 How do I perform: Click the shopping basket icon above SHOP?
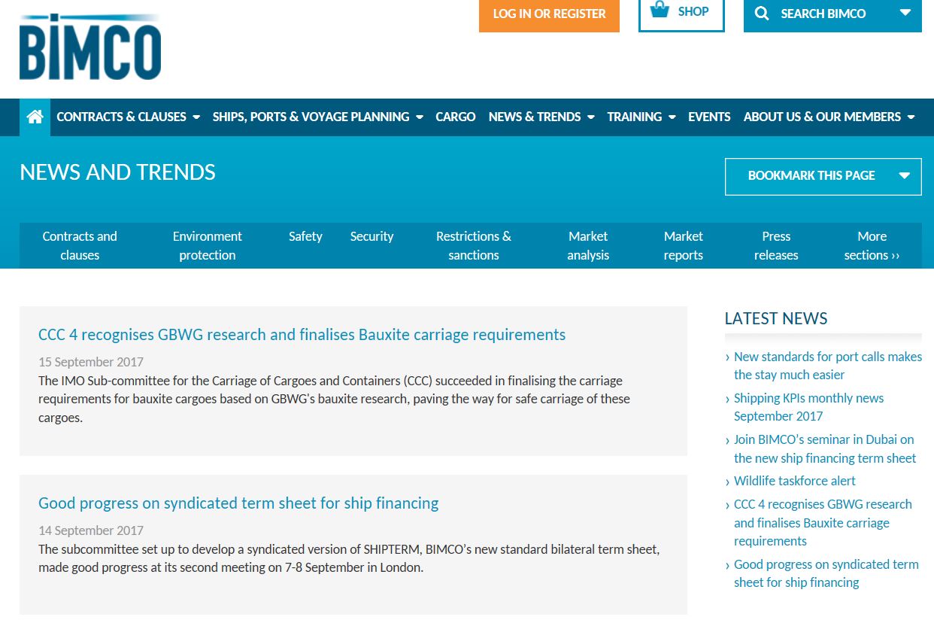[x=660, y=9]
